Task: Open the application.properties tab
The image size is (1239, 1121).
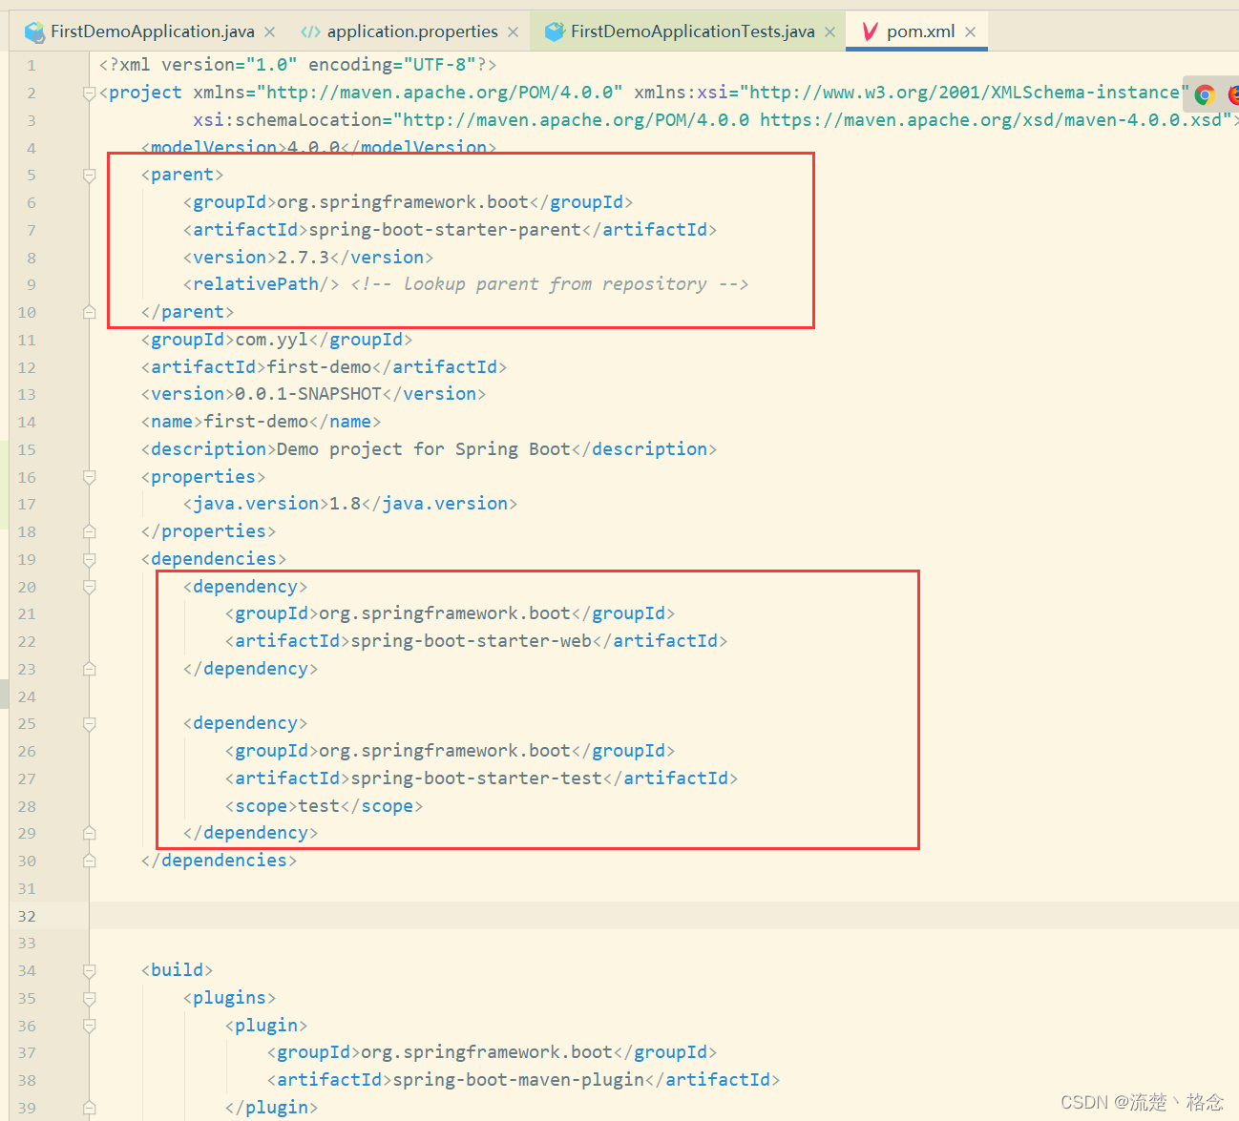Action: [x=412, y=31]
